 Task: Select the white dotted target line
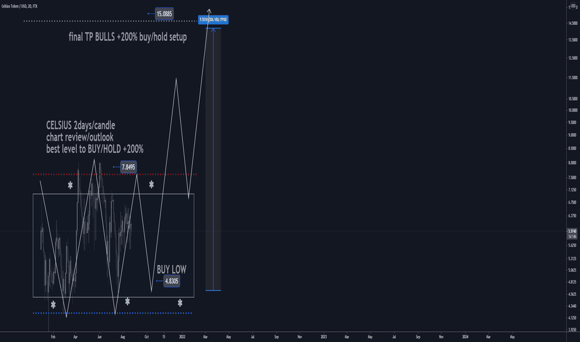(x=111, y=21)
